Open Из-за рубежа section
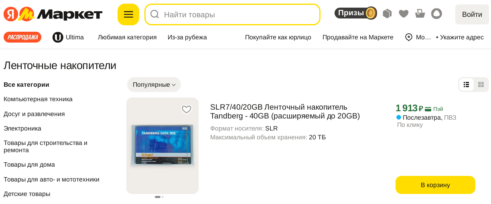 [187, 37]
